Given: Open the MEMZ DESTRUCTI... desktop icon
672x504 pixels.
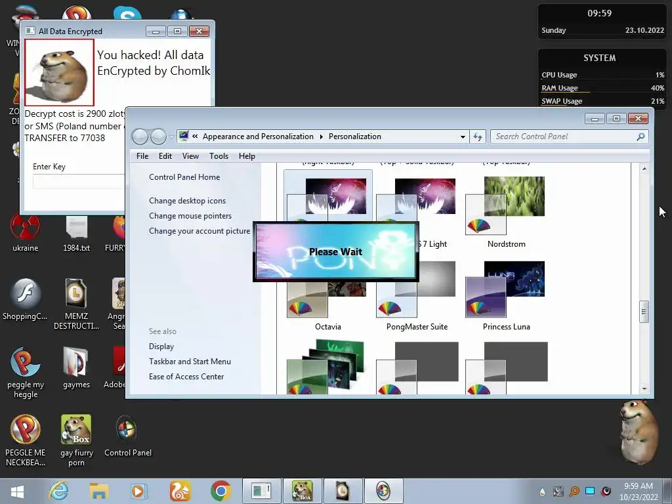Looking at the screenshot, I should [x=76, y=304].
